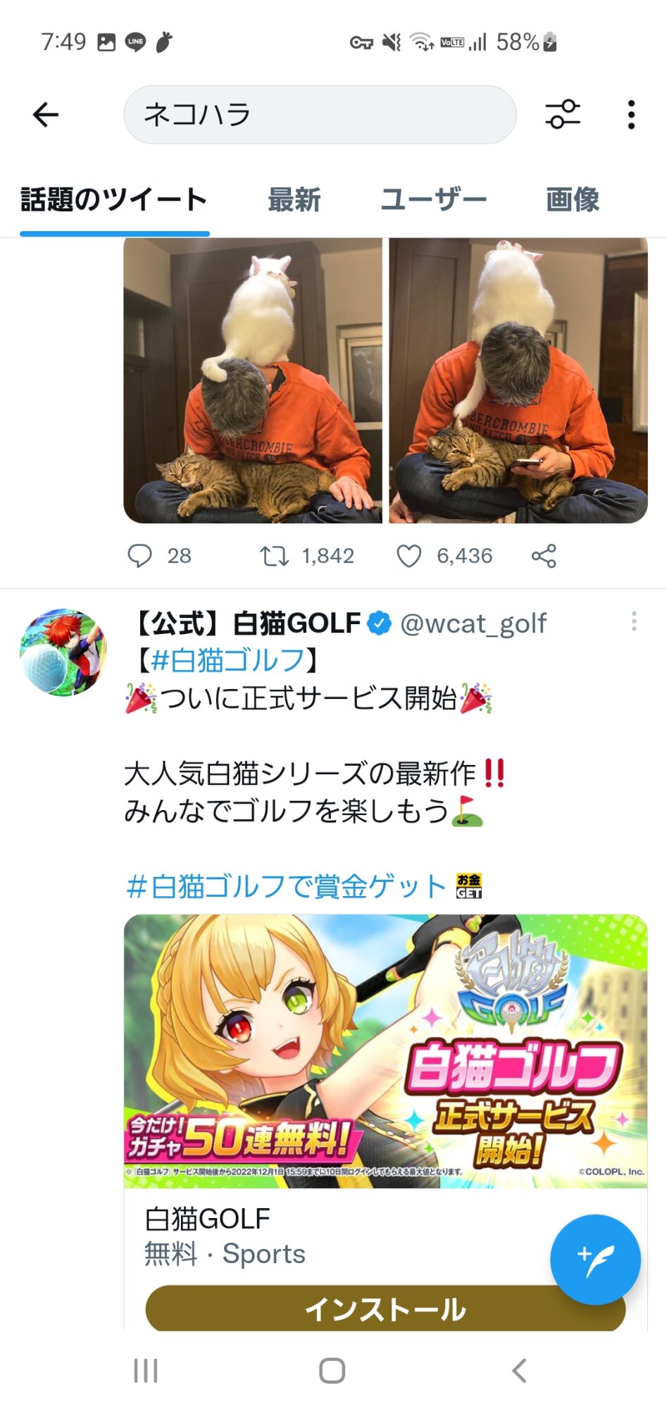Open the 白猫GOLF profile avatar
This screenshot has height=1409, width=667.
click(64, 653)
